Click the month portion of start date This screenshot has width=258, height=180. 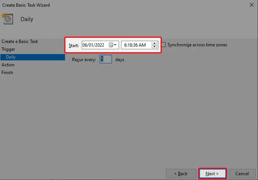(85, 45)
